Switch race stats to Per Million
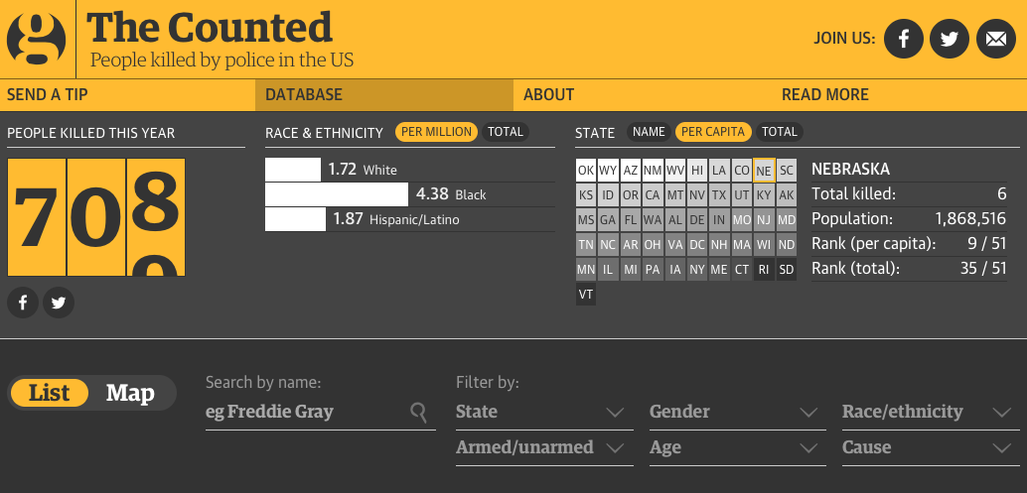The height and width of the screenshot is (493, 1027). click(x=436, y=132)
